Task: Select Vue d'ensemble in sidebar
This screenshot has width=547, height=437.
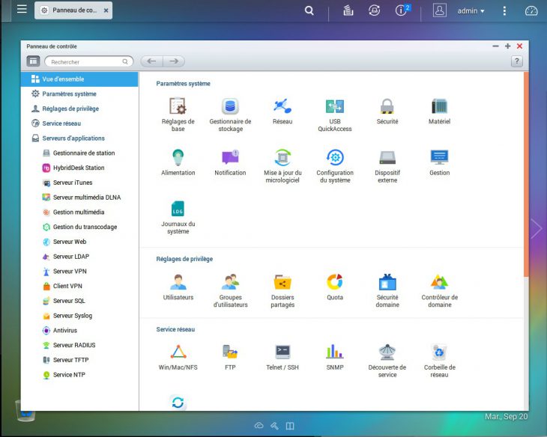Action: (x=63, y=79)
